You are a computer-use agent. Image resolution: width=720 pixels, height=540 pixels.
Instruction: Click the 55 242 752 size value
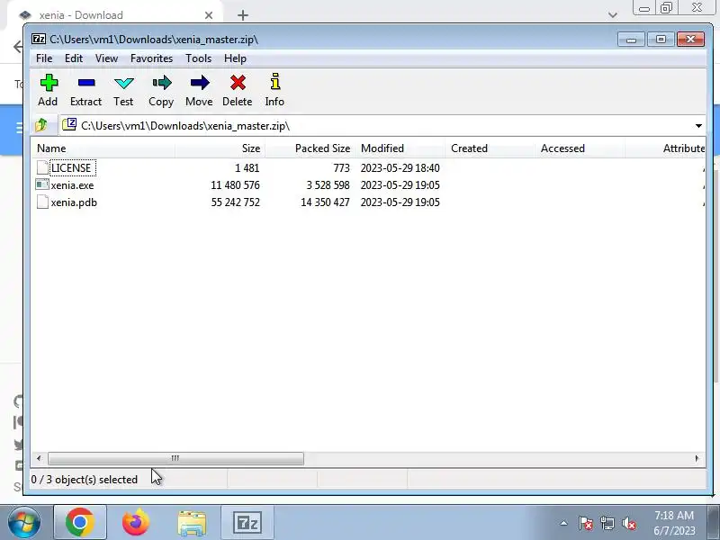click(x=235, y=202)
